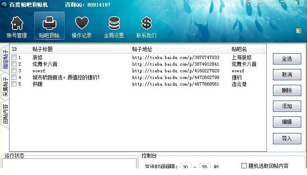This screenshot has height=175, width=307.
Task: Click the interval minimum field showing 30
Action: [185, 166]
